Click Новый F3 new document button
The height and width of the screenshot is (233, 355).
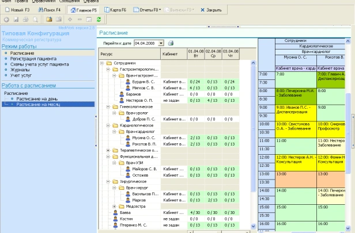(17, 10)
